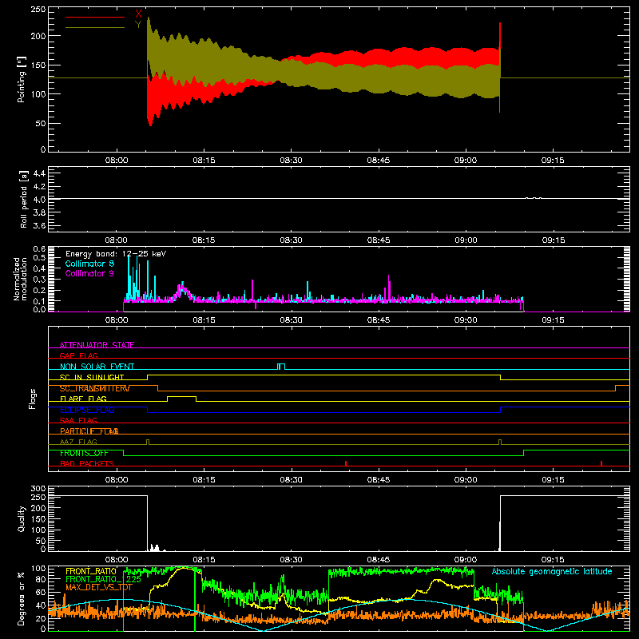Click the 09:15 tick label under quality plot
Image resolution: width=639 pixels, height=639 pixels.
pos(553,560)
